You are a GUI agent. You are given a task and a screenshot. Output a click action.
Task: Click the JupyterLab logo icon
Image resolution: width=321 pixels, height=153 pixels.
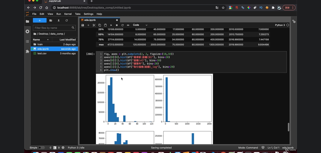pos(27,14)
